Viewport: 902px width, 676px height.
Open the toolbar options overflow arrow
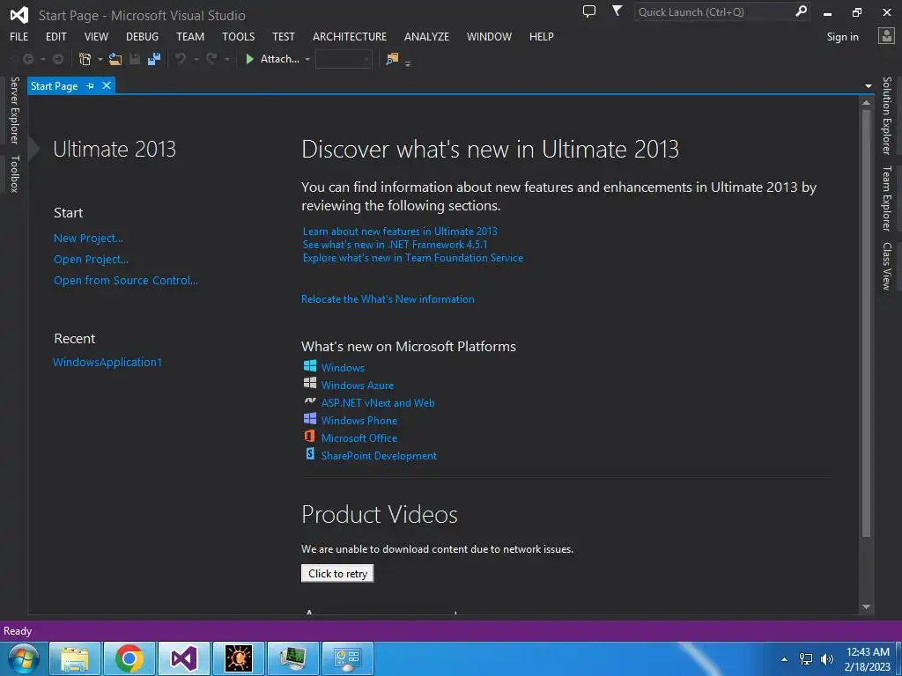coord(408,63)
